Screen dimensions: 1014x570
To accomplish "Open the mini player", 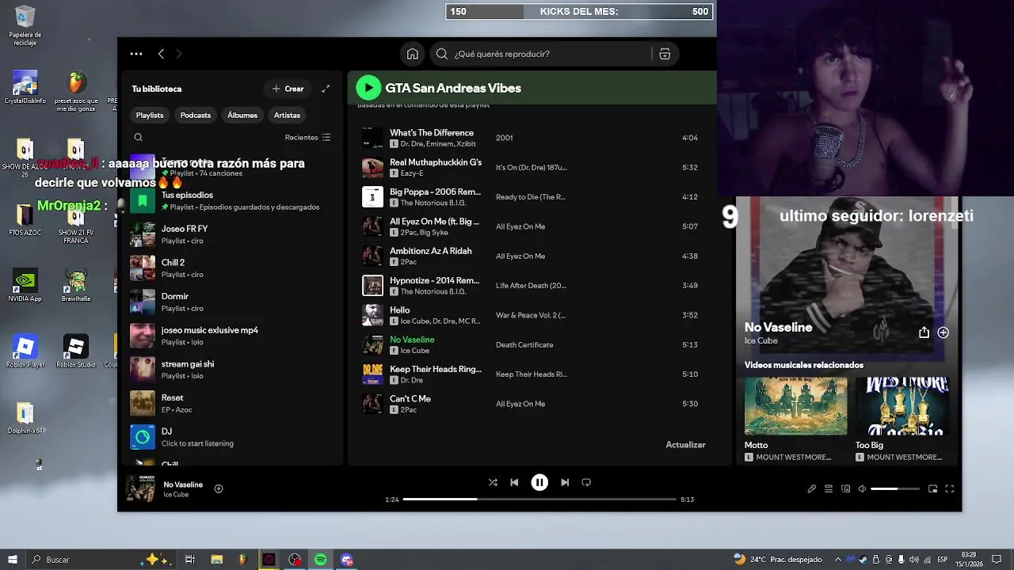I will pyautogui.click(x=932, y=489).
